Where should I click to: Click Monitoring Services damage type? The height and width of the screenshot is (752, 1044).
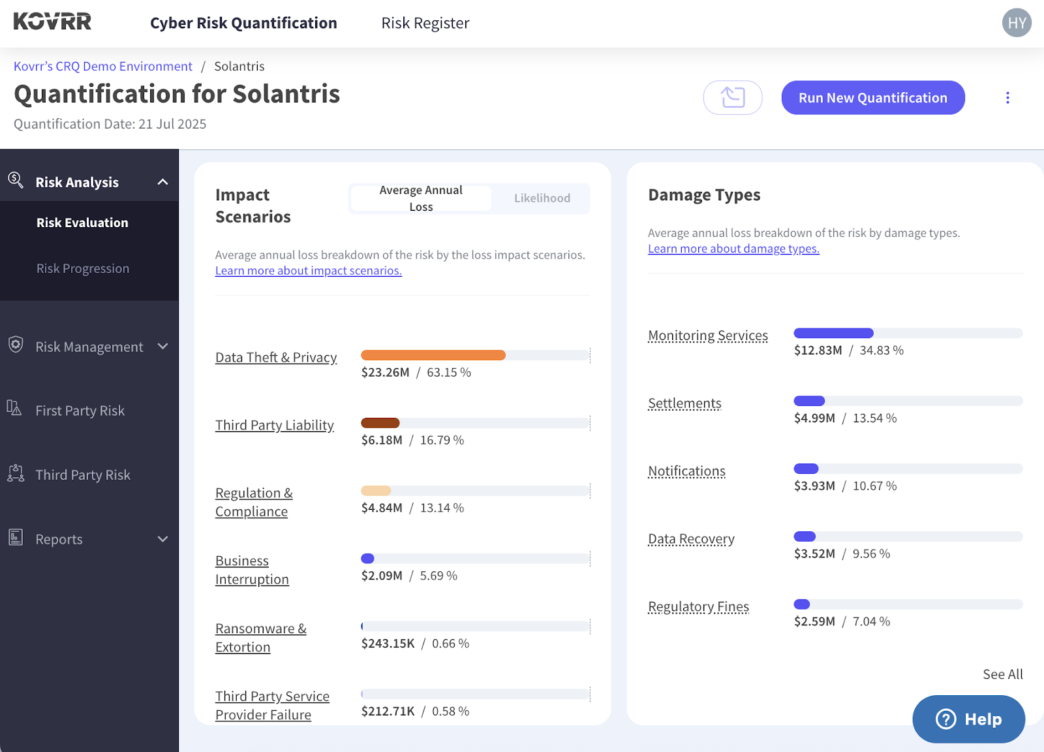[x=708, y=336]
